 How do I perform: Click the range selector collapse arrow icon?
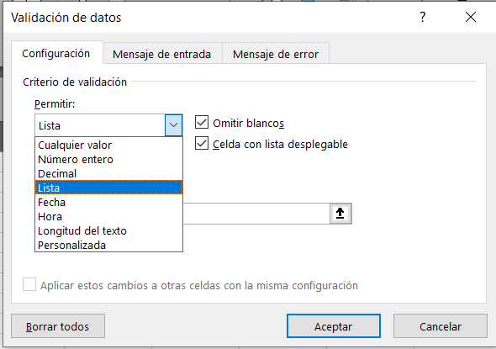[340, 214]
